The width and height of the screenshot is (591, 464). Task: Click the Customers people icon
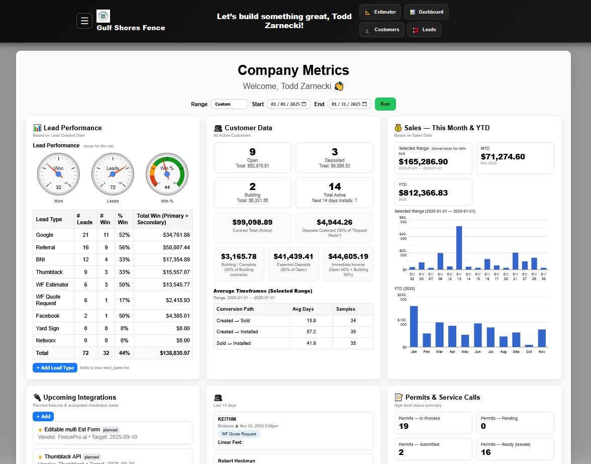coord(367,30)
